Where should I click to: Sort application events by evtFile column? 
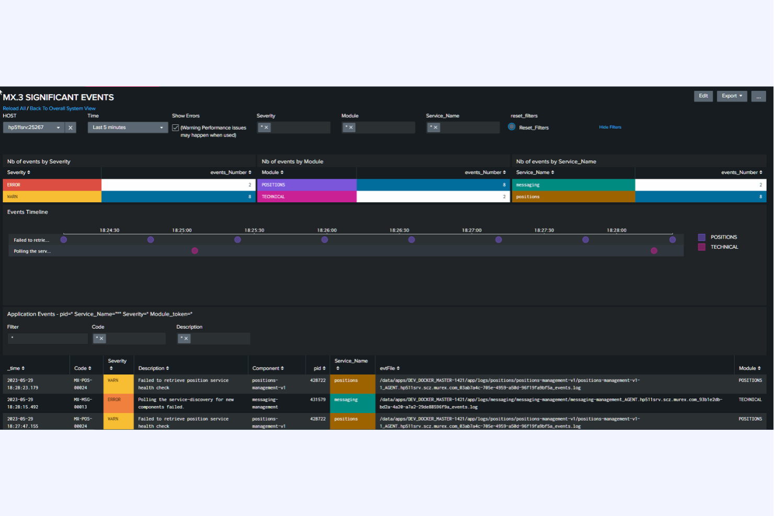coord(390,369)
